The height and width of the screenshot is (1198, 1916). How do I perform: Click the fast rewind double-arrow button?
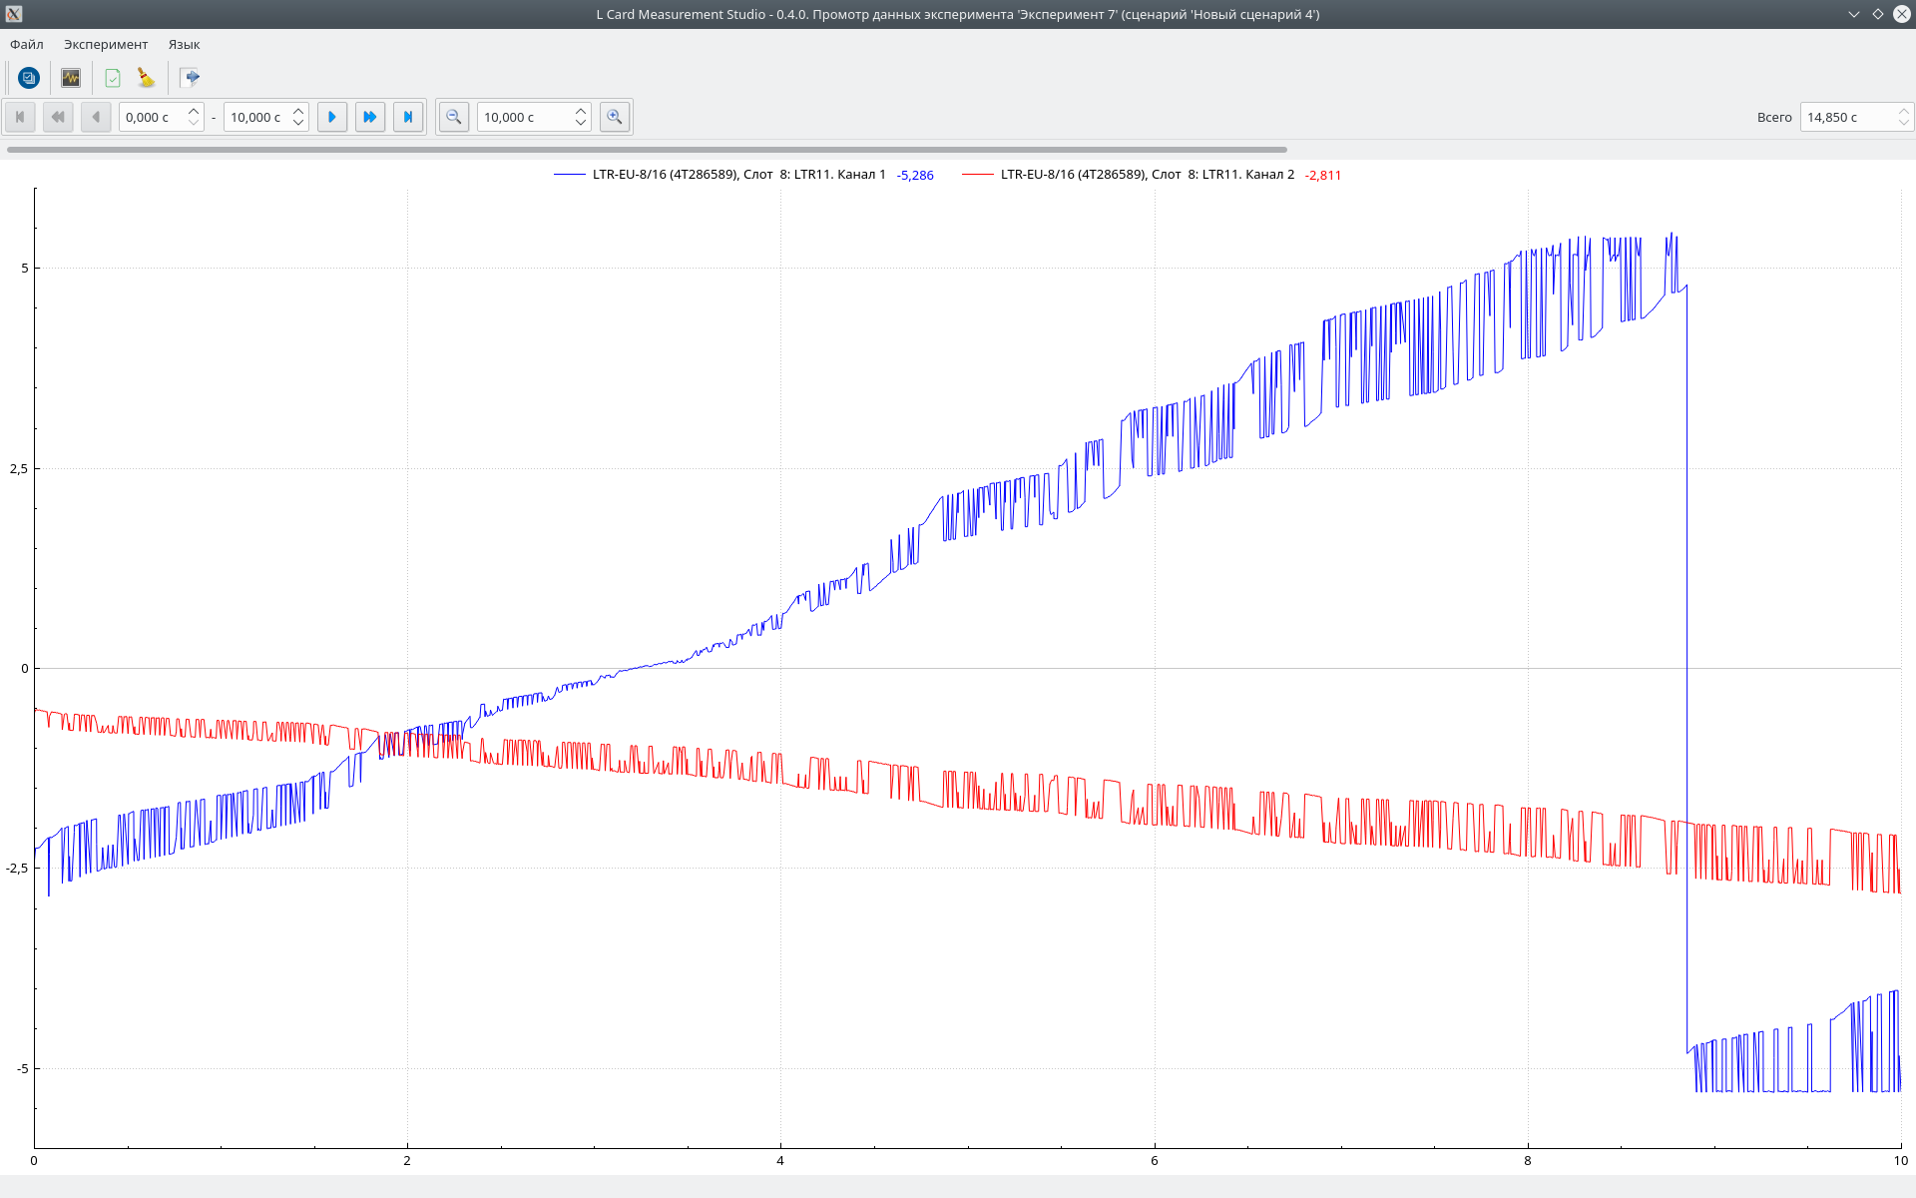58,117
